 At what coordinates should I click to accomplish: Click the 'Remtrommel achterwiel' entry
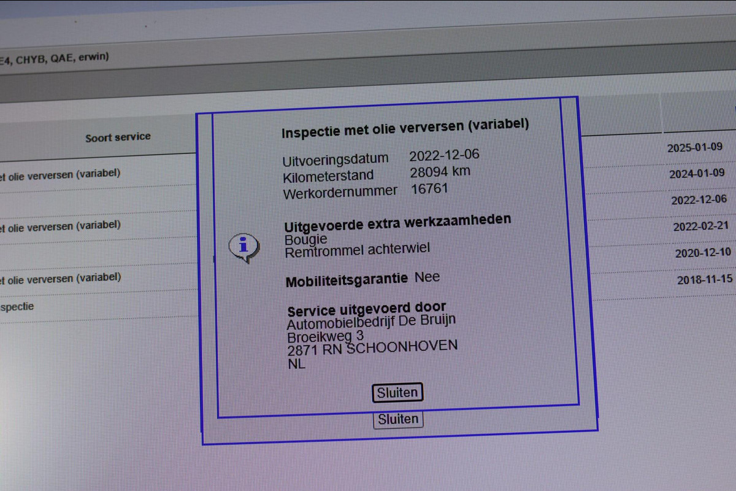click(x=358, y=250)
